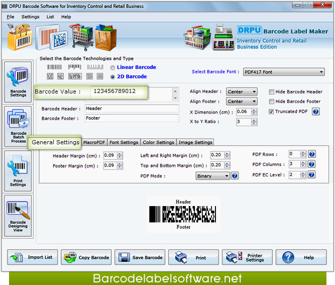The height and width of the screenshot is (285, 335).
Task: Click the Barcode Footer text field
Action: 132,118
